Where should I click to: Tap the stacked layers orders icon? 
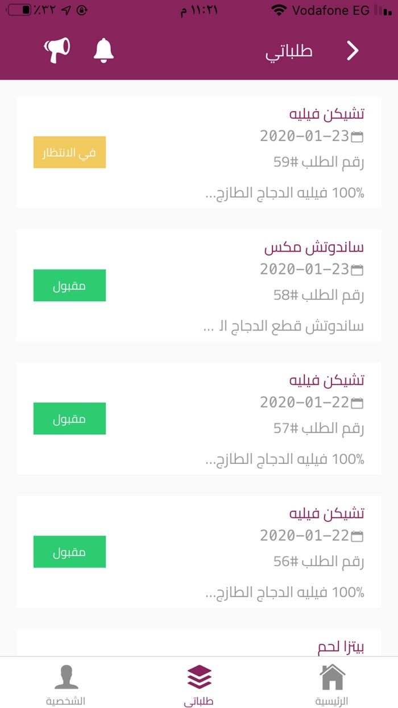click(199, 677)
